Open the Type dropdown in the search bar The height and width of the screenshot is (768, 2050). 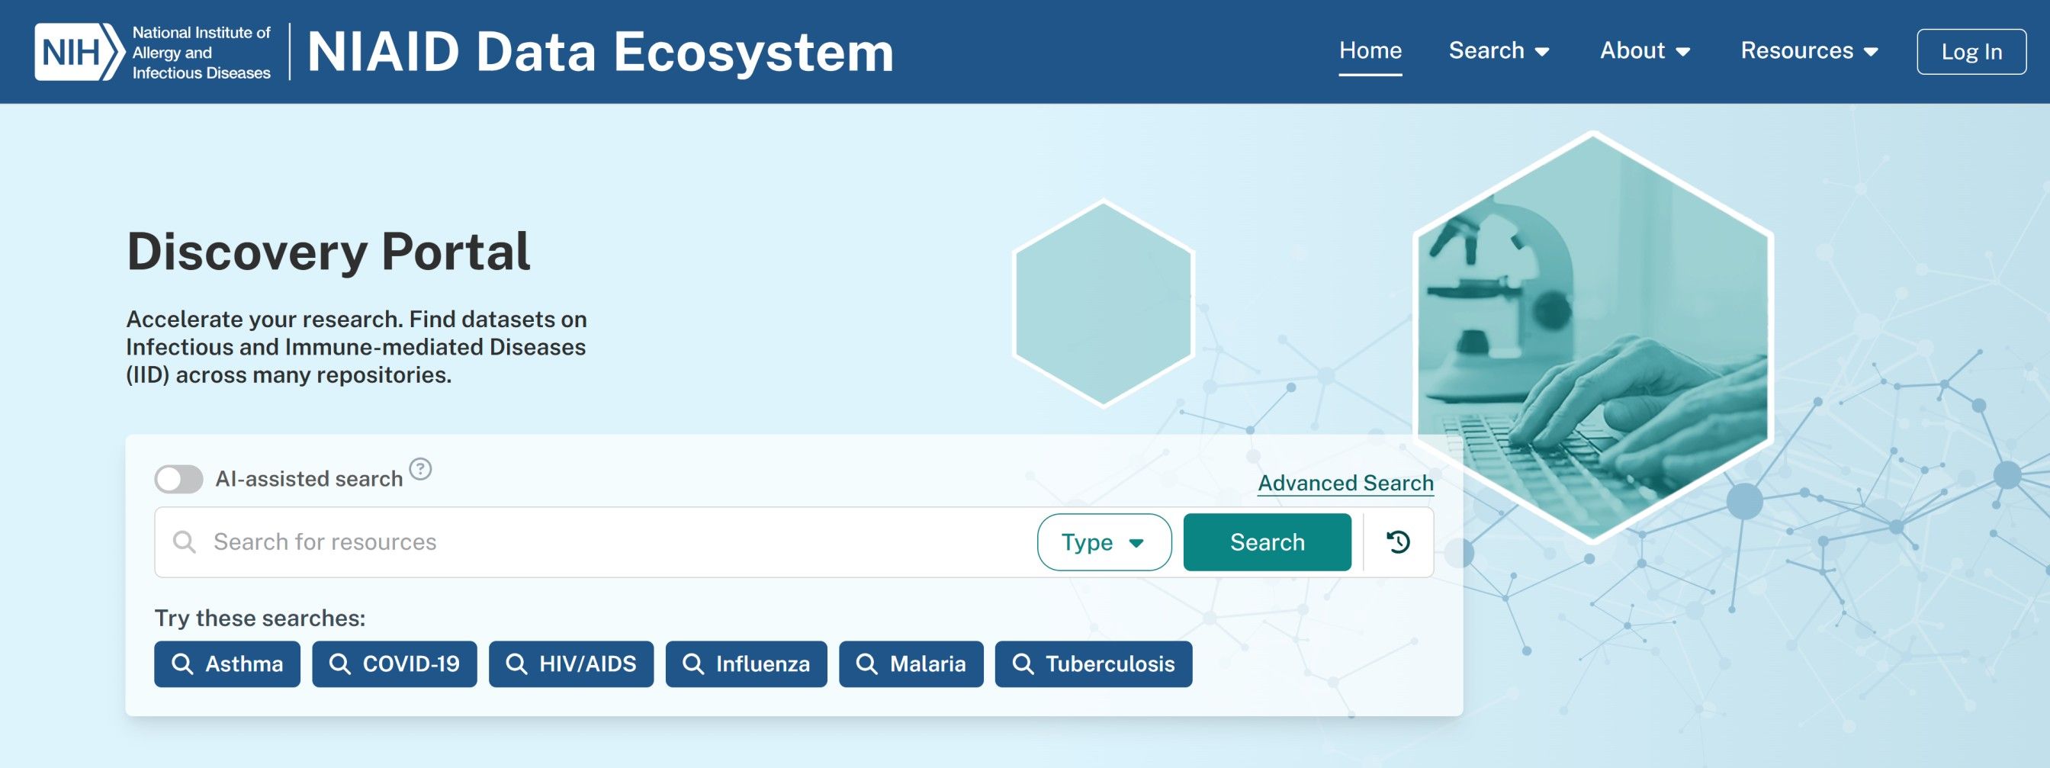1104,542
